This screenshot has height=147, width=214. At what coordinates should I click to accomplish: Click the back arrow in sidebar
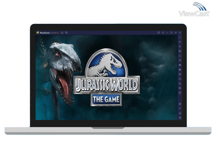(180, 109)
